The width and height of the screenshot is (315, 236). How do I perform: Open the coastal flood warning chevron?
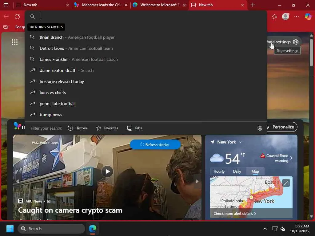pyautogui.click(x=292, y=158)
